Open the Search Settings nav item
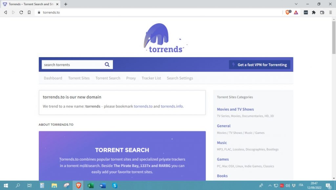 [180, 78]
